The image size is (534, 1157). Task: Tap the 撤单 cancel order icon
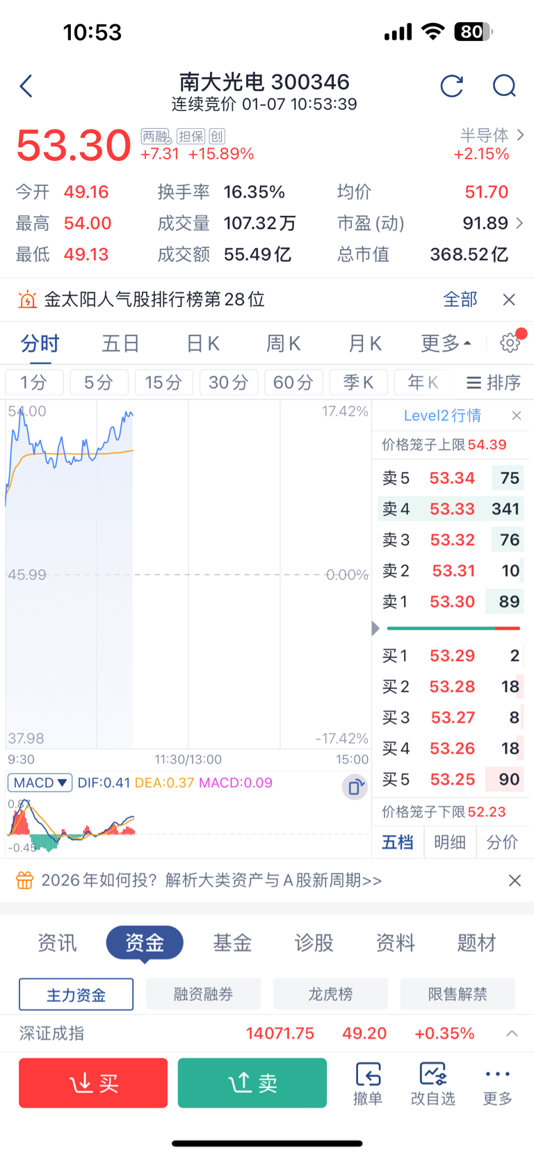[x=368, y=1083]
